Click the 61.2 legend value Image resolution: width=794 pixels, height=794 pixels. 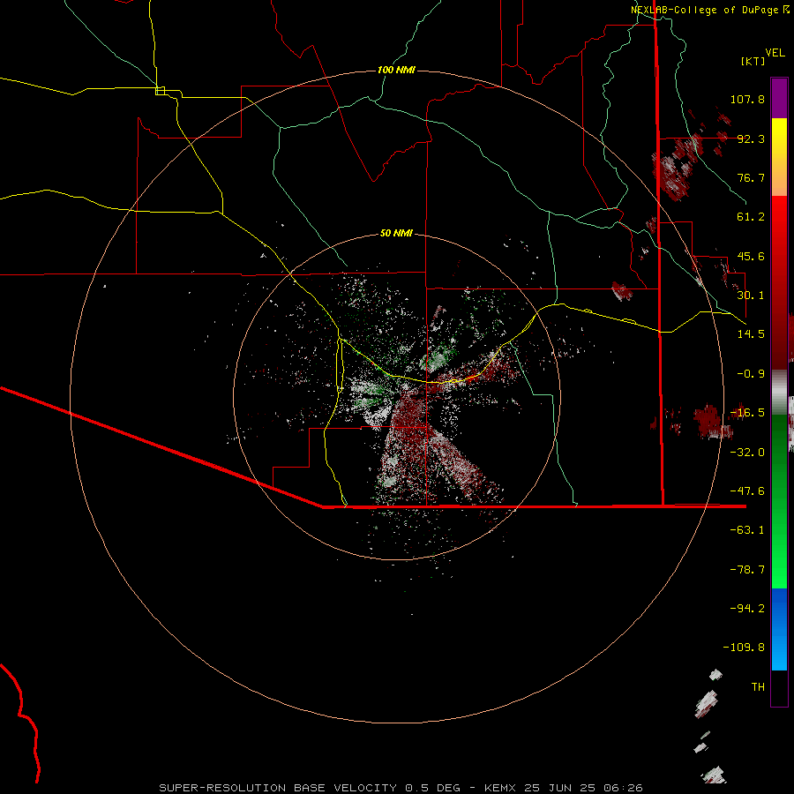pos(751,217)
